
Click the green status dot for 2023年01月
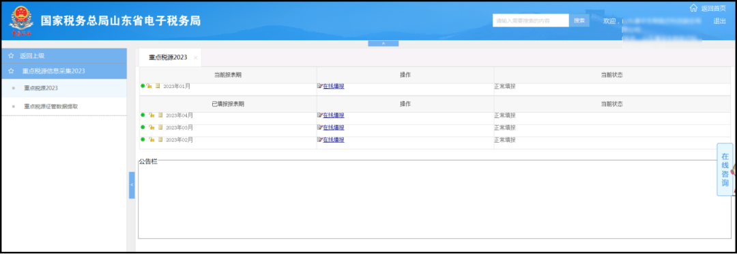[143, 85]
